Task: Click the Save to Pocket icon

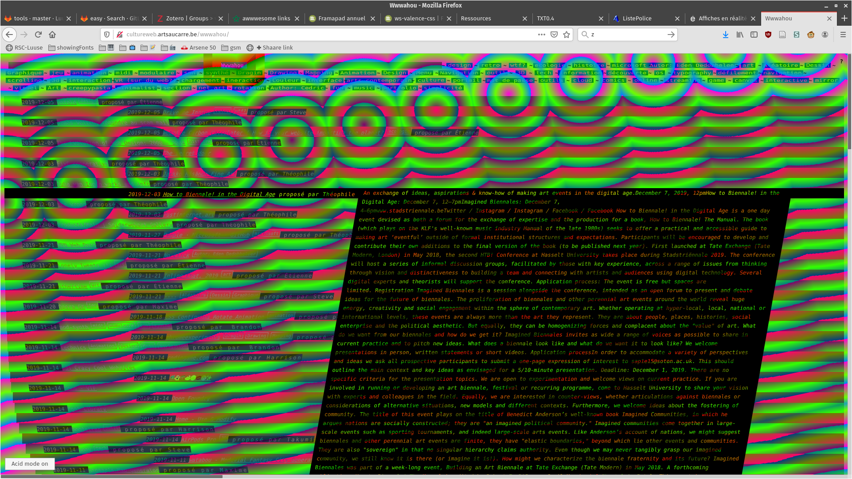Action: tap(554, 35)
